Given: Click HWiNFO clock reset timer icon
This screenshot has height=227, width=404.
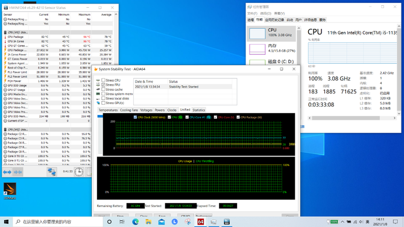Looking at the screenshot, I should (x=79, y=172).
